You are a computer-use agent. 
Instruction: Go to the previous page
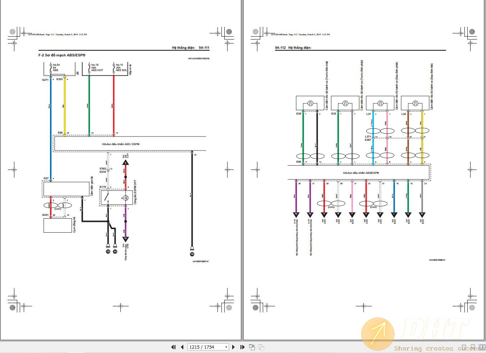click(182, 347)
